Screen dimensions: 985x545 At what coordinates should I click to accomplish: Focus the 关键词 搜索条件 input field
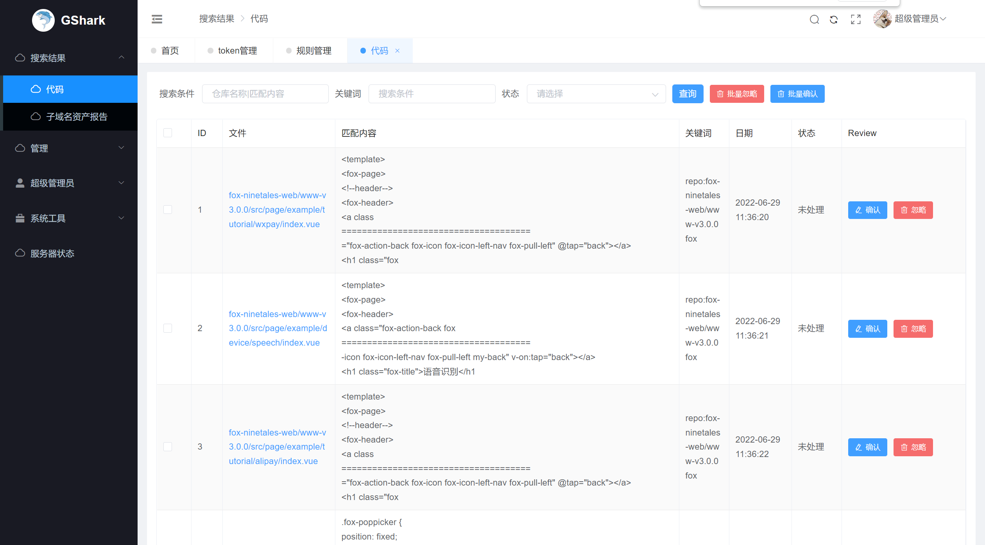[x=432, y=94]
